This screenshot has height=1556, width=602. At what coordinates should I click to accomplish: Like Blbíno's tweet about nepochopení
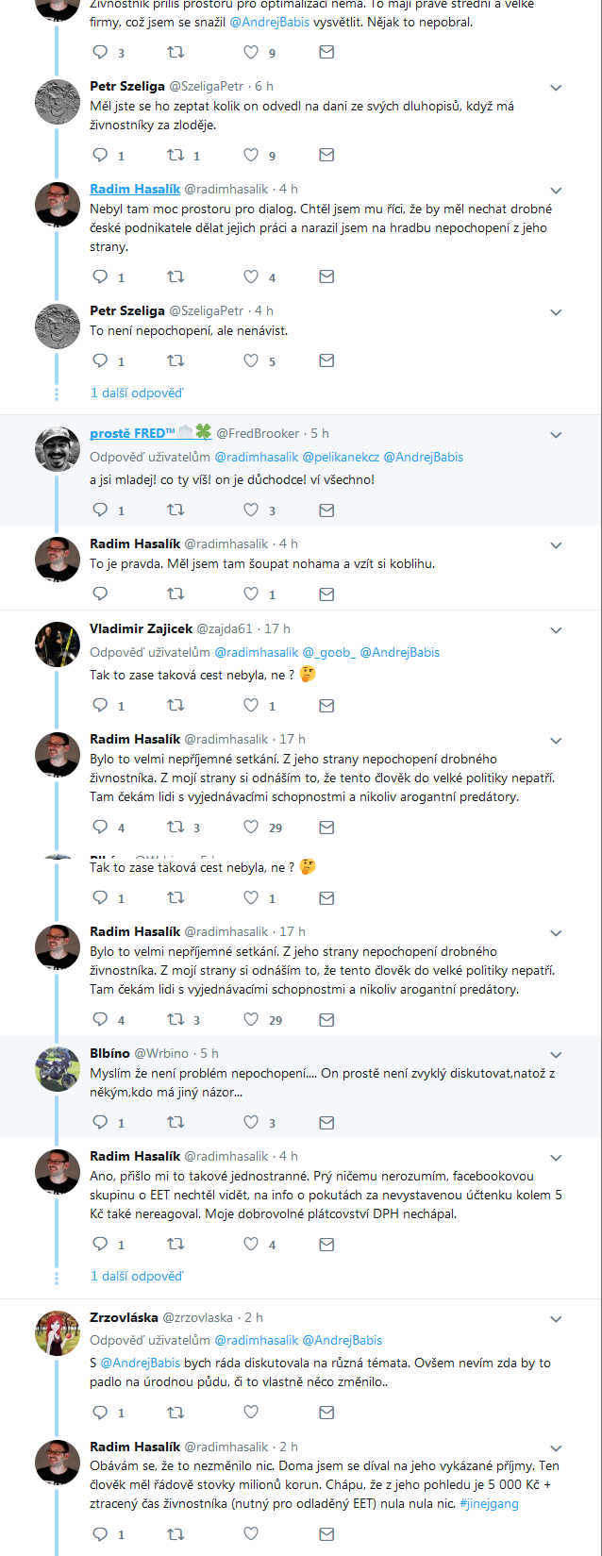[x=251, y=1122]
